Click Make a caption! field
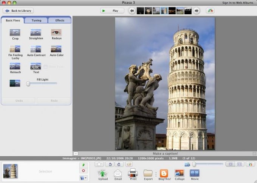 [165, 154]
